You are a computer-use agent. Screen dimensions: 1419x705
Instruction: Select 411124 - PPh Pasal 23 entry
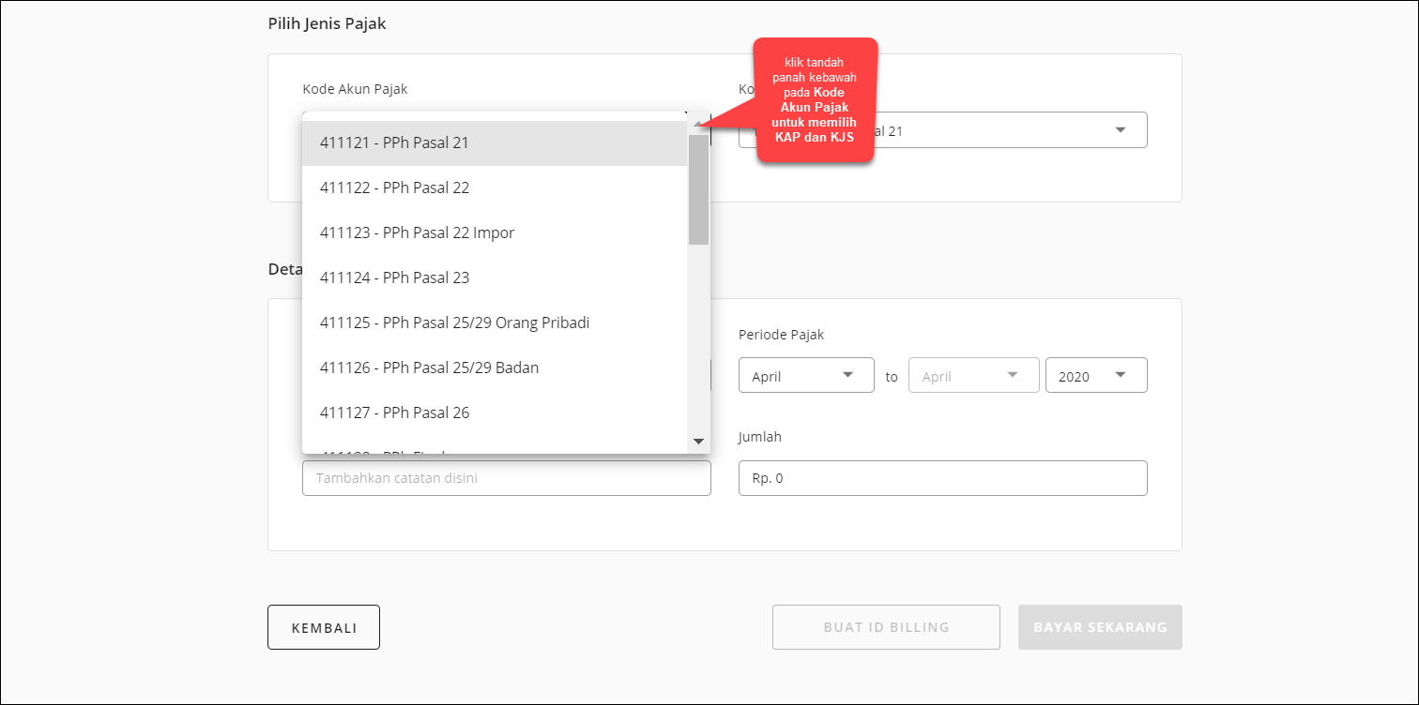(x=495, y=278)
